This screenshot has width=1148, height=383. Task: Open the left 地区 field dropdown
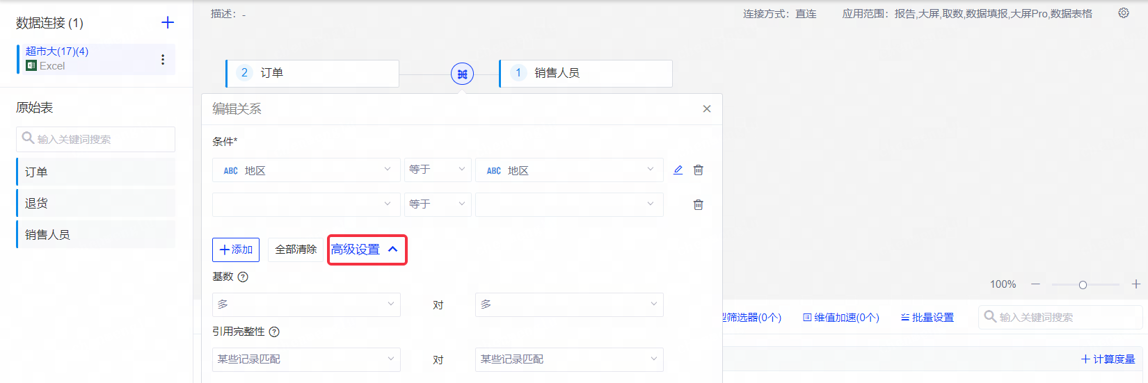click(x=306, y=170)
